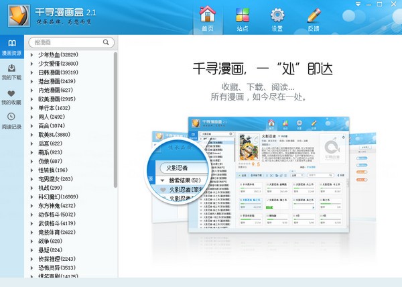402x287 pixels.
Task: Expand the 侦探推理 category arrow
Action: pos(32,259)
